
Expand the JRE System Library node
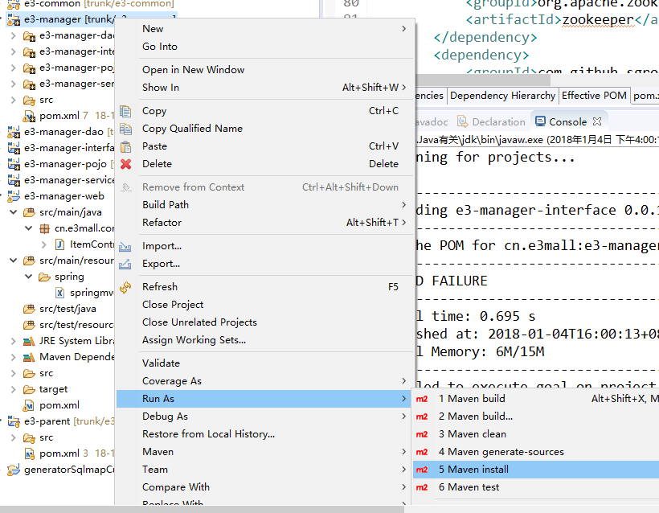(13, 341)
